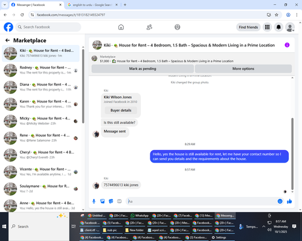Open the Cheryl conversation
Screen dimensions: 302x241
[x=40, y=155]
